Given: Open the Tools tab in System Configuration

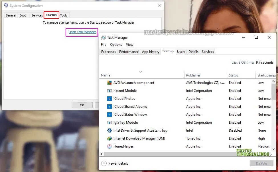Looking at the screenshot, I should click(64, 15).
